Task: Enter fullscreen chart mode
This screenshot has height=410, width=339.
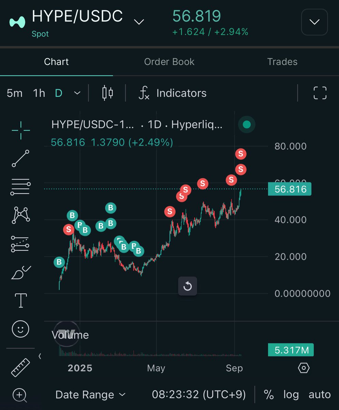Action: 320,93
